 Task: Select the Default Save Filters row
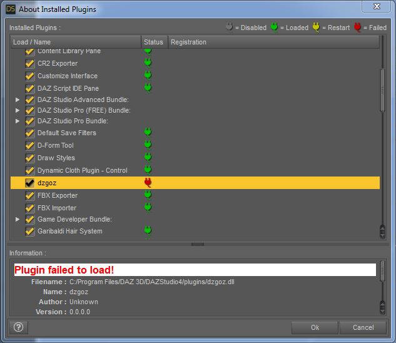pos(195,133)
